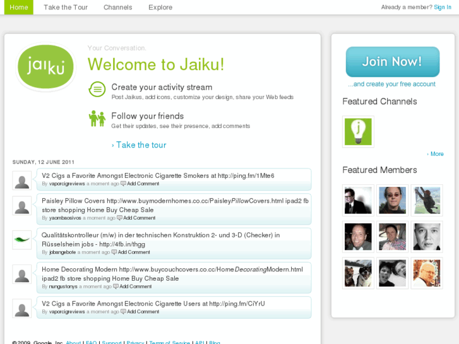Open Create your activity stream heading
The height and width of the screenshot is (344, 459).
pos(162,87)
